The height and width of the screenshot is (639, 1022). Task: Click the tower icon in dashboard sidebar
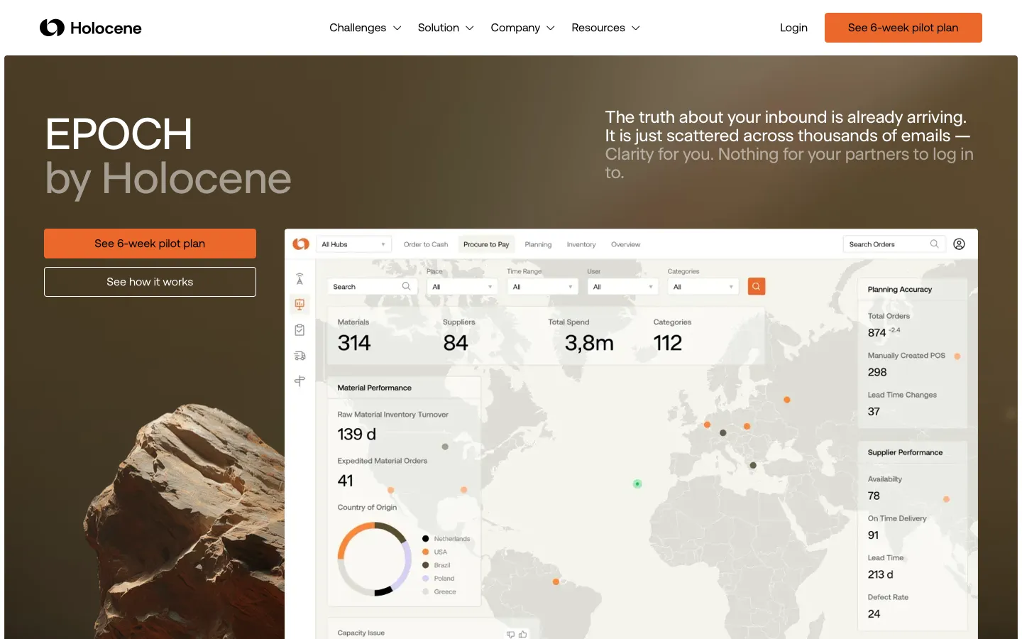click(300, 279)
